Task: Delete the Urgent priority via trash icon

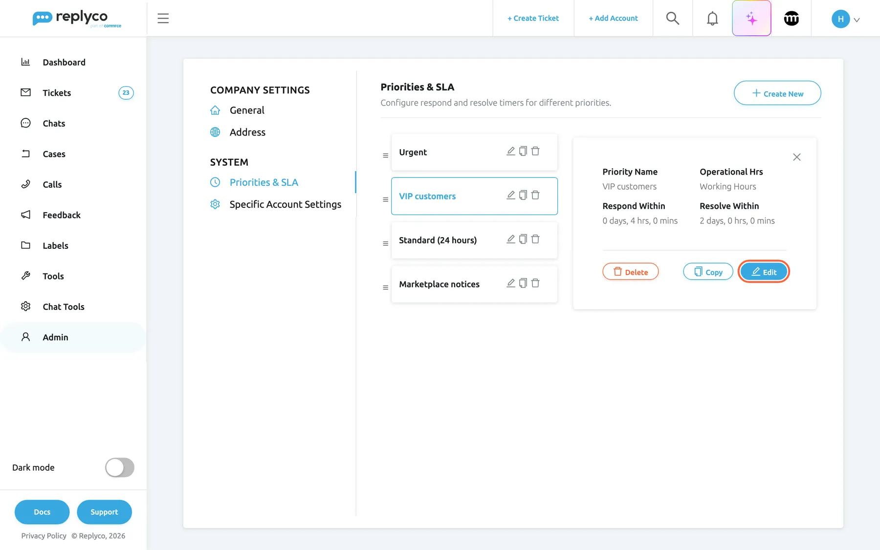Action: click(535, 151)
